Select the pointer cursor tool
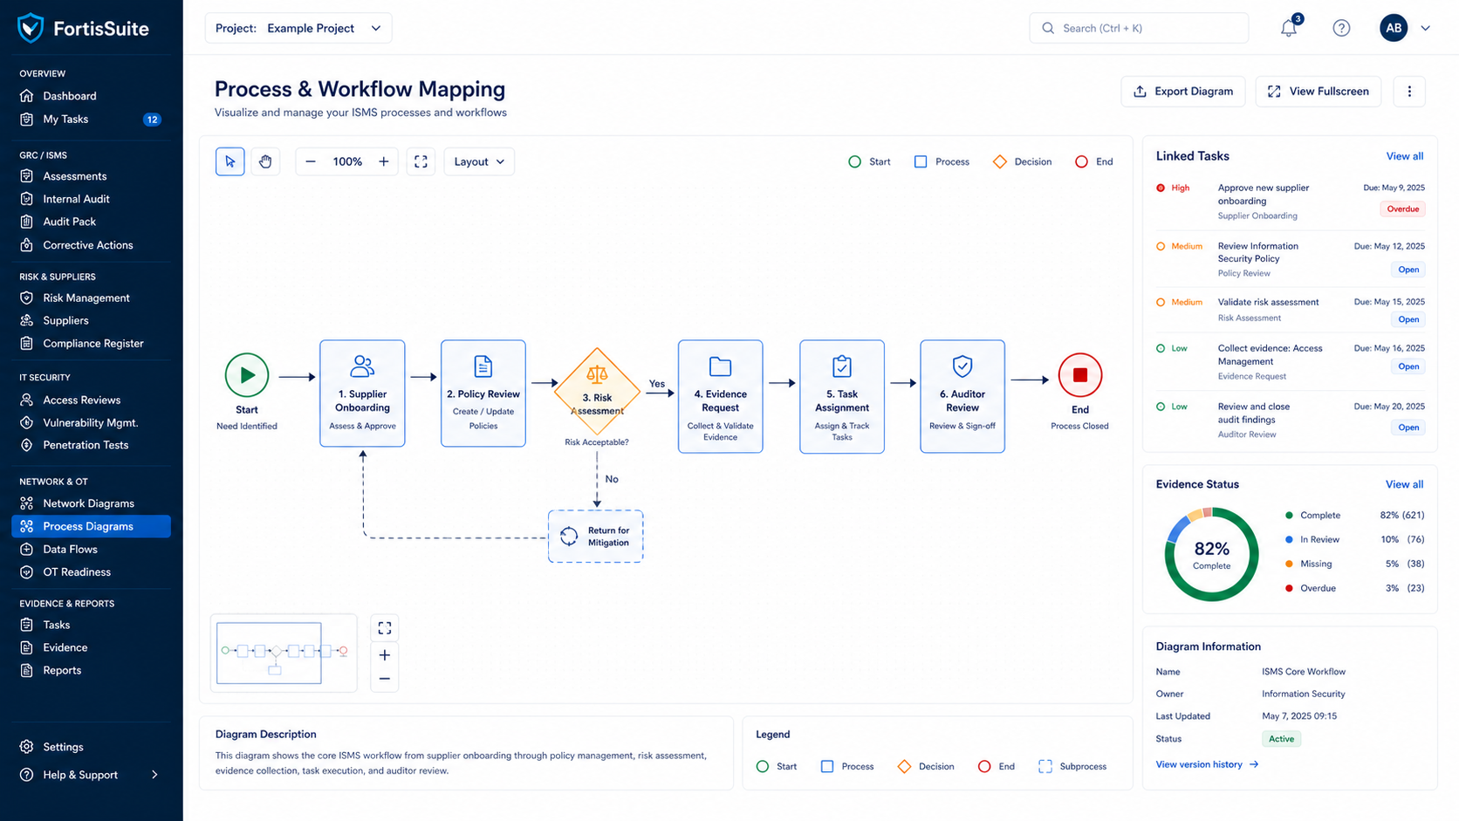Viewport: 1459px width, 821px height. pyautogui.click(x=230, y=161)
